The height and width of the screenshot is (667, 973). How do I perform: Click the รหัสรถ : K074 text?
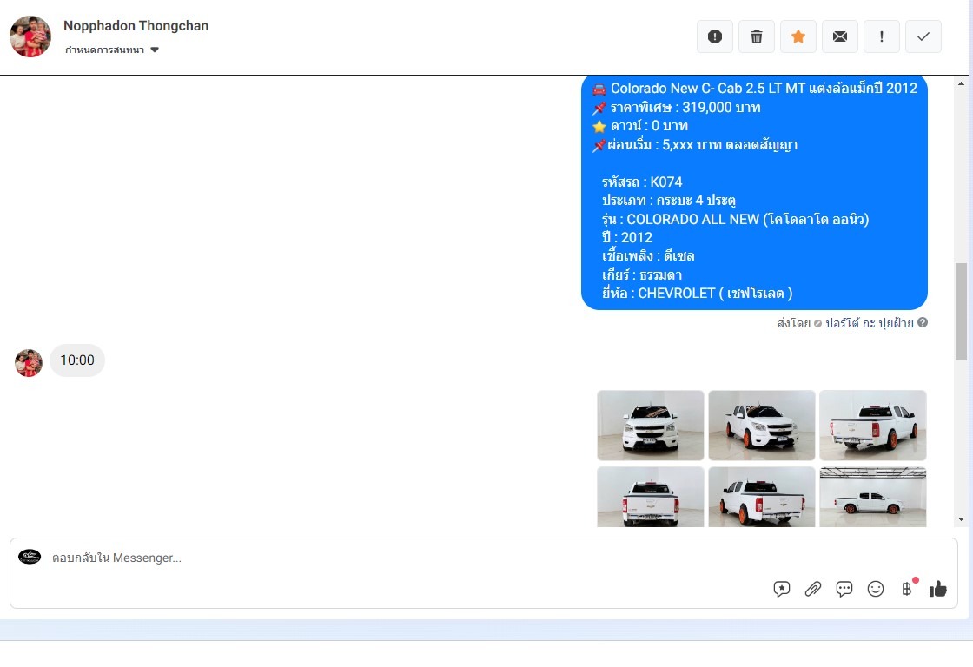(x=642, y=182)
